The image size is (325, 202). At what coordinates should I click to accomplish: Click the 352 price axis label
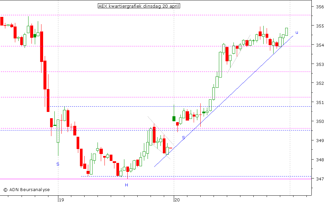coord(320,83)
